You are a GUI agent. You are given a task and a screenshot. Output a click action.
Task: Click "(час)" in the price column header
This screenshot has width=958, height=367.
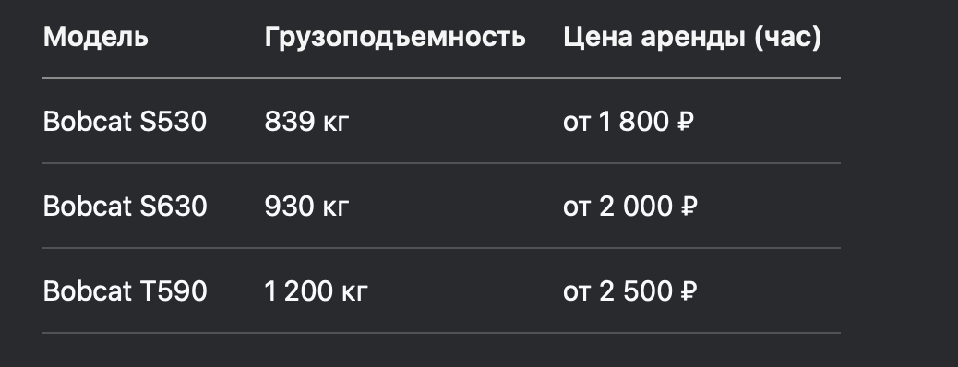[x=787, y=38]
